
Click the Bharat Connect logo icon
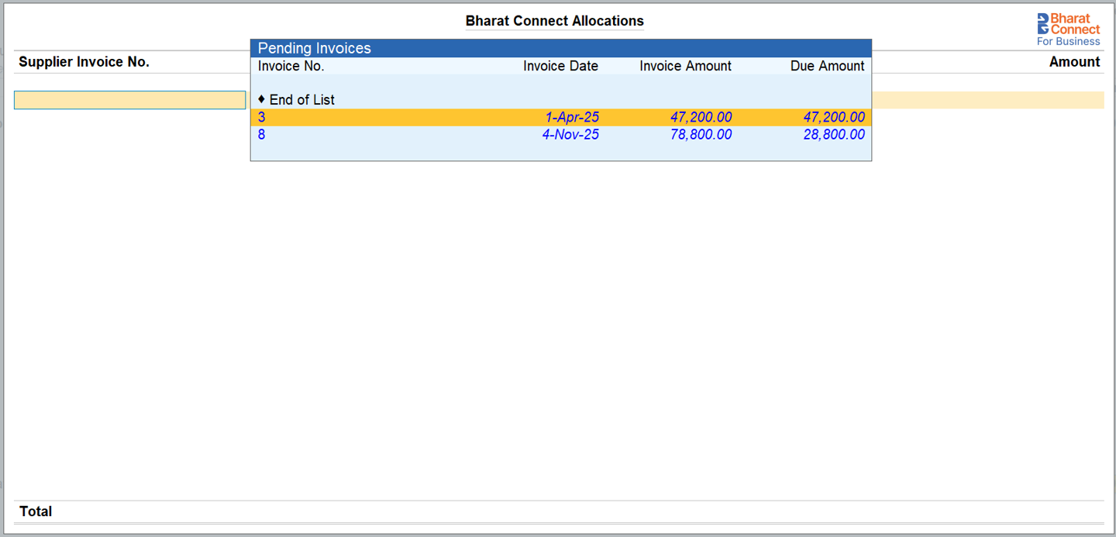tap(1043, 23)
